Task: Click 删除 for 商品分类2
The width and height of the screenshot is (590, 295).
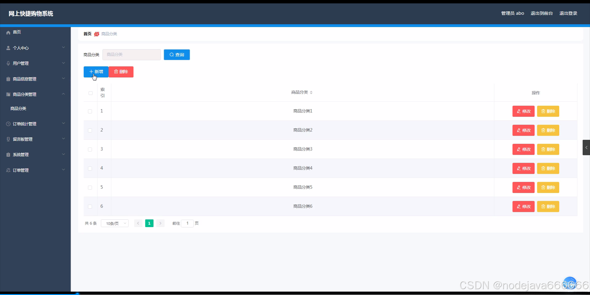Action: point(548,130)
